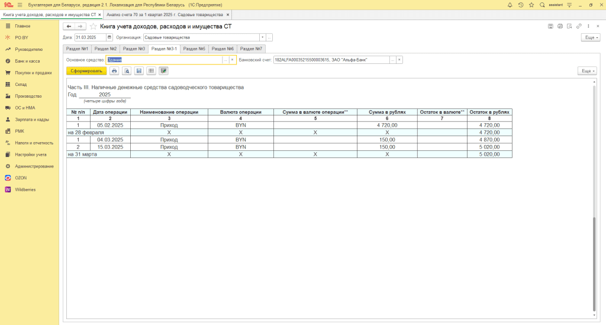Viewport: 606px width, 325px height.
Task: Close the Анализ счета 70 tab
Action: [228, 15]
